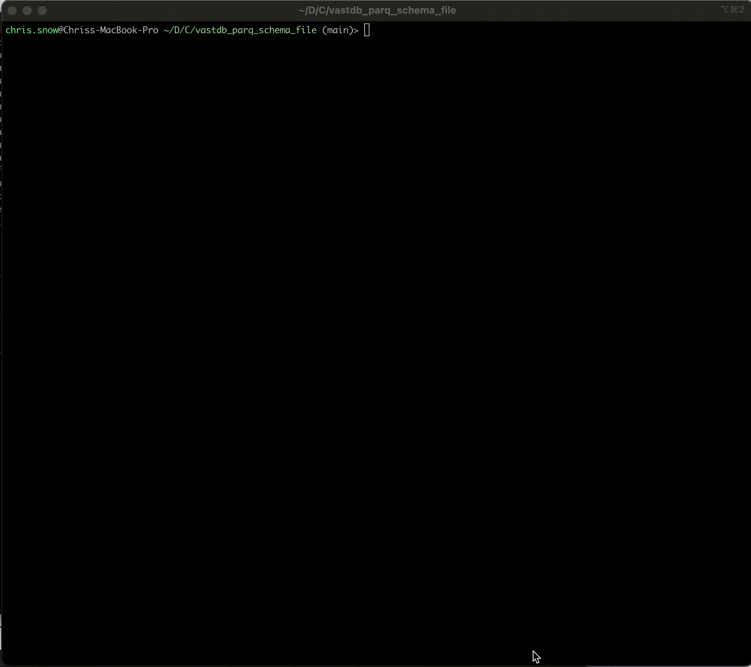Click the username chris.snow in prompt
This screenshot has height=667, width=751.
pyautogui.click(x=32, y=30)
